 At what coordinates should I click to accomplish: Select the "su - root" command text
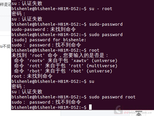[x=101, y=9]
